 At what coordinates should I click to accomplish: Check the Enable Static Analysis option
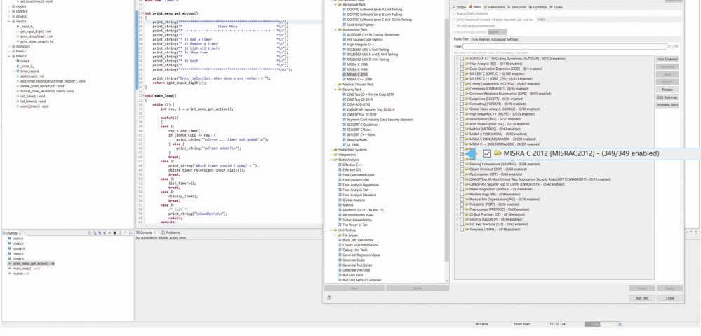click(x=455, y=13)
